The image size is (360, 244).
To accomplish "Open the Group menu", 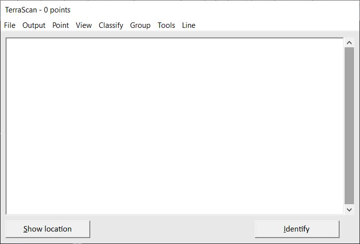I will (140, 25).
